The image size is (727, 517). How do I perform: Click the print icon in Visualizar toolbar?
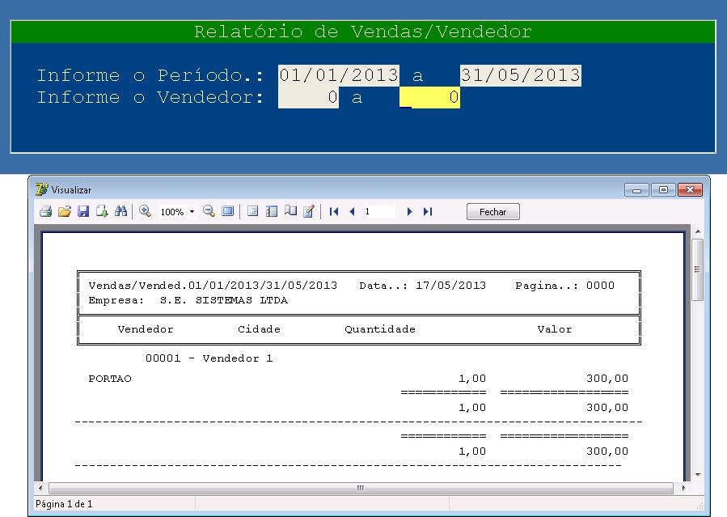coord(46,211)
